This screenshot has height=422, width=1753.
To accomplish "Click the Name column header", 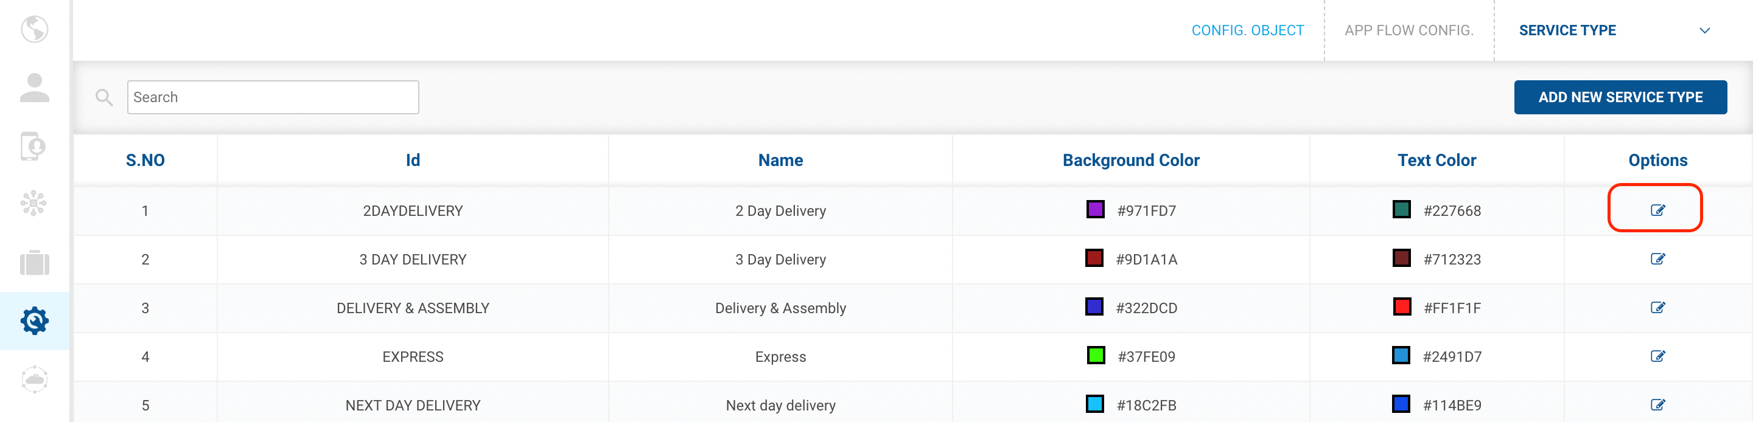I will click(x=780, y=161).
